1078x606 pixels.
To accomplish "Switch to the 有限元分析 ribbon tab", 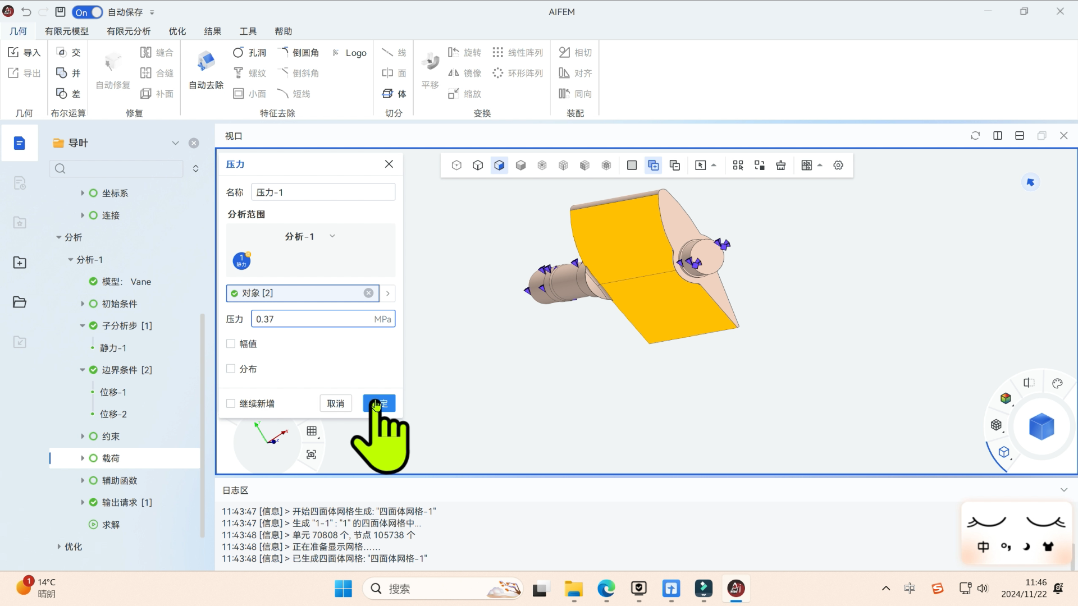I will point(129,31).
